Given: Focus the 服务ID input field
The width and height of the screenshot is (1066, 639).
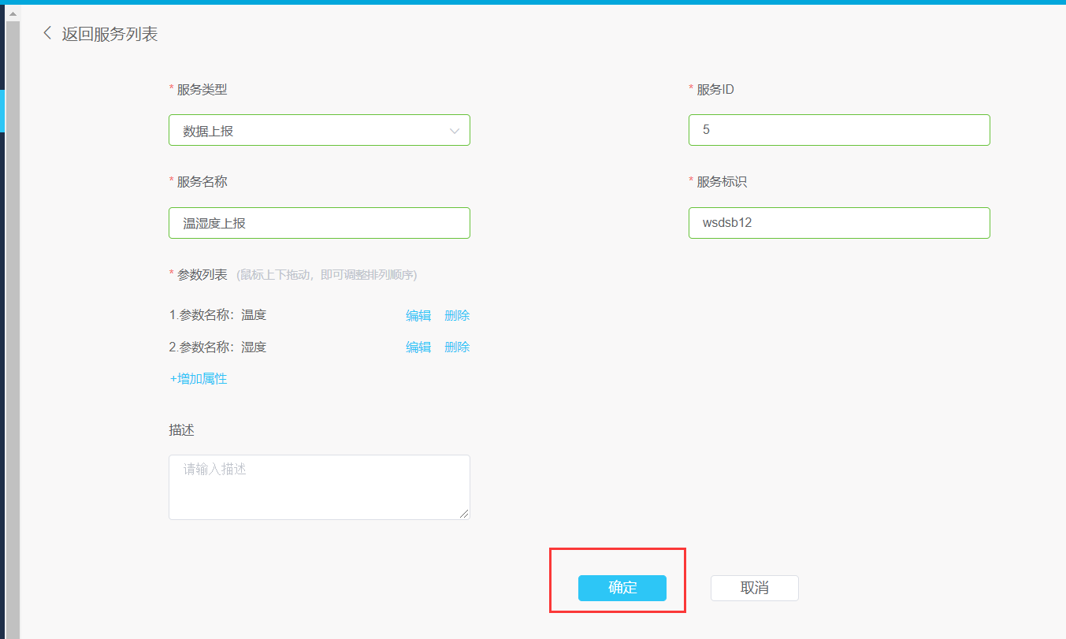Looking at the screenshot, I should [839, 130].
